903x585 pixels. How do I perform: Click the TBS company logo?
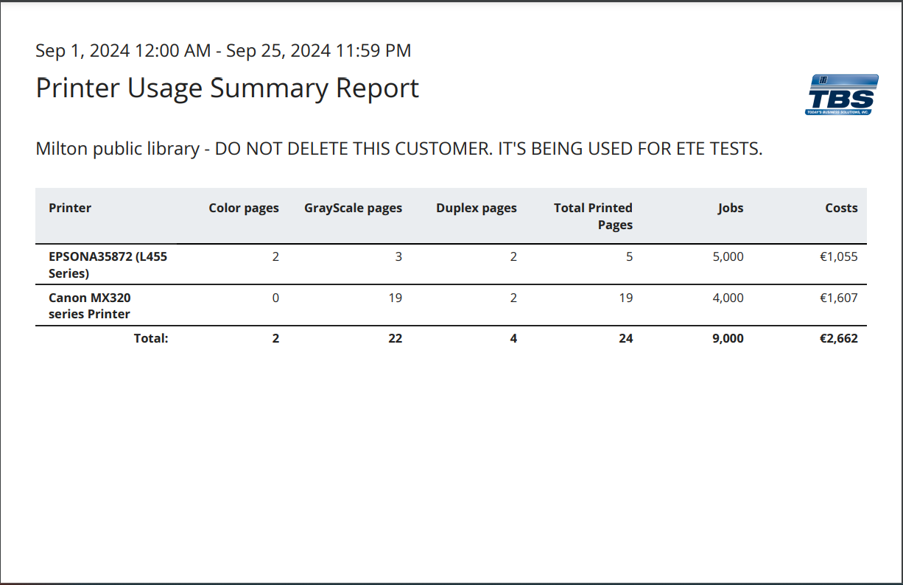coord(841,95)
